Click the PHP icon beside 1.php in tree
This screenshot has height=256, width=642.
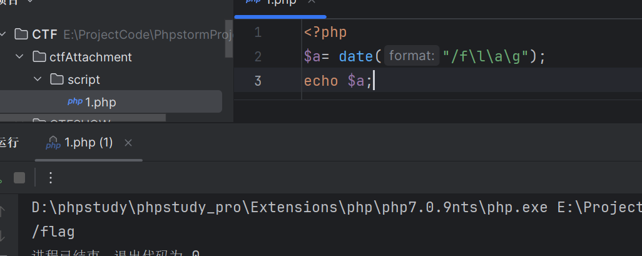[75, 102]
